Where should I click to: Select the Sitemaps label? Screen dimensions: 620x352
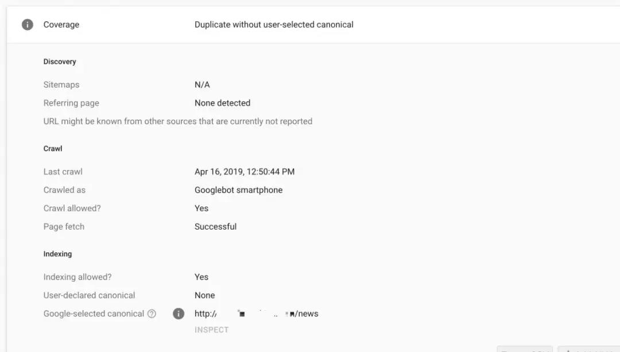click(x=61, y=84)
